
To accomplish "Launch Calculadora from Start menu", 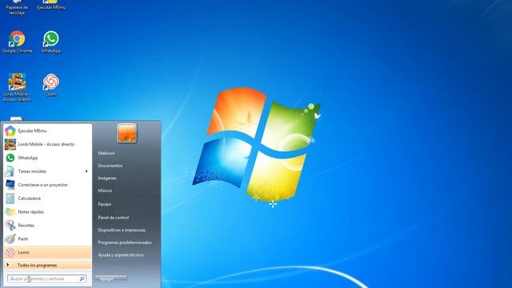I will tap(47, 198).
